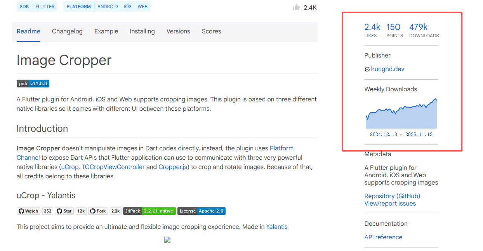
Task: Click the pub v11.0.0 version badge
Action: tap(33, 84)
